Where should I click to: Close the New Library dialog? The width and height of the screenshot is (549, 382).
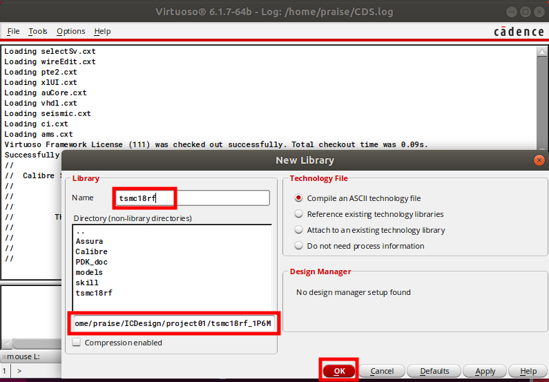(x=539, y=160)
